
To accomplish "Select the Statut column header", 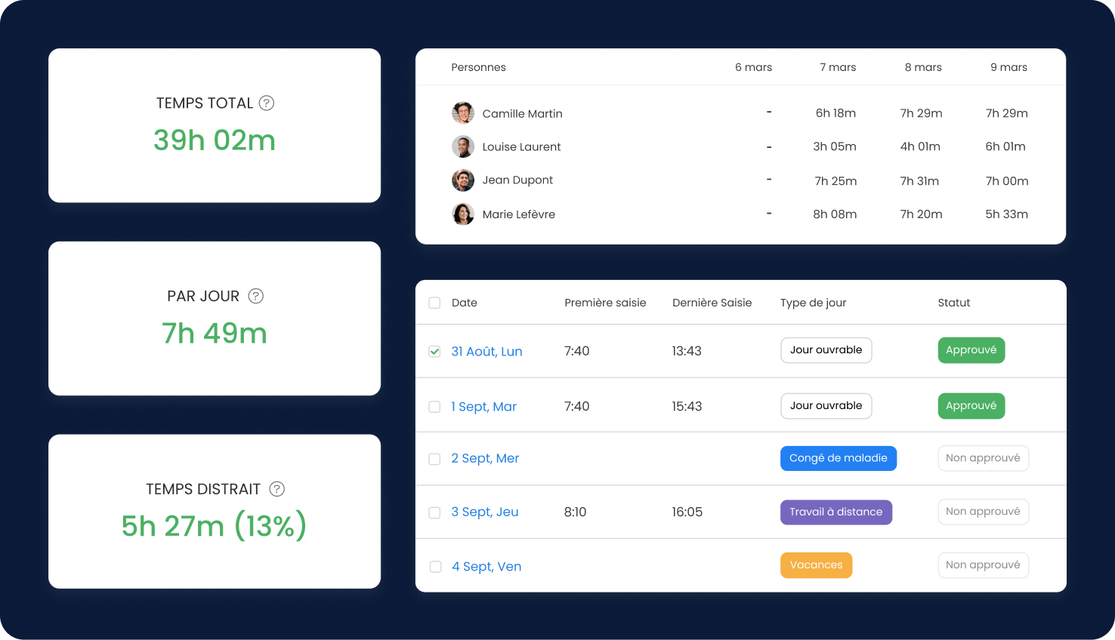I will click(953, 303).
